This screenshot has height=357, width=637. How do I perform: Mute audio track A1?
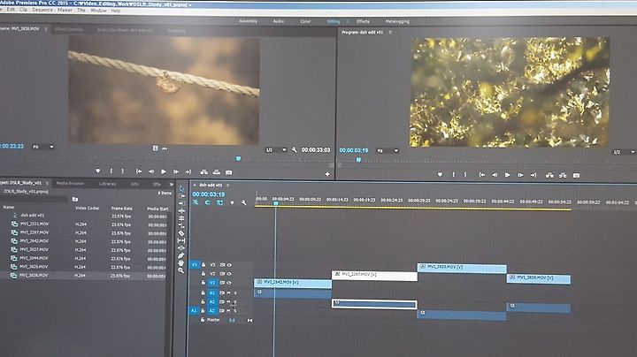(x=229, y=292)
